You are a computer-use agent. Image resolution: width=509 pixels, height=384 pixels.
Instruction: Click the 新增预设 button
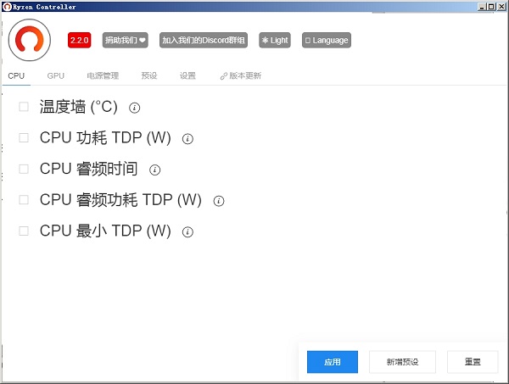tap(402, 362)
